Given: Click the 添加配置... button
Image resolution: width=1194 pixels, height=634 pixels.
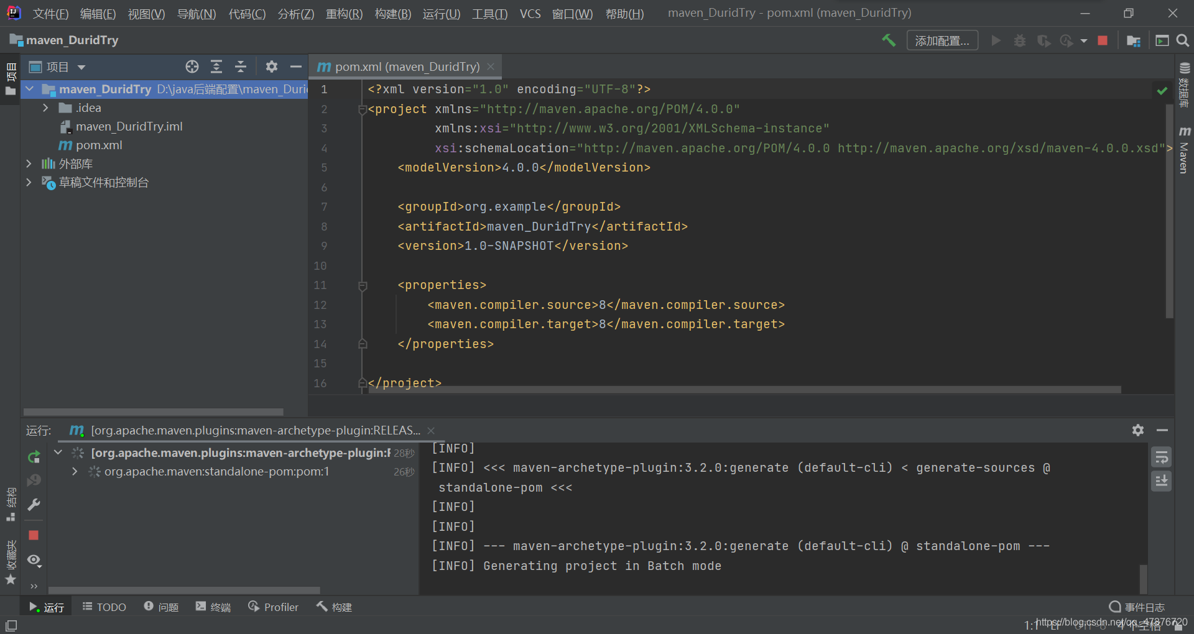Looking at the screenshot, I should click(x=942, y=40).
